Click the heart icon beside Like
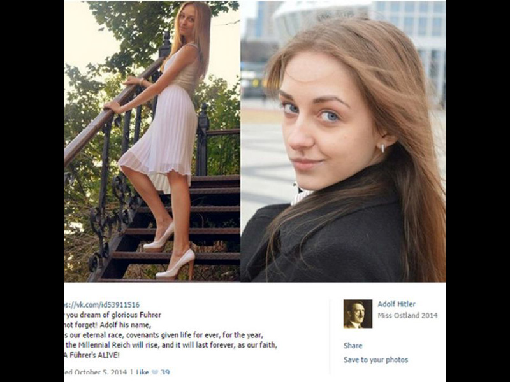 point(154,372)
